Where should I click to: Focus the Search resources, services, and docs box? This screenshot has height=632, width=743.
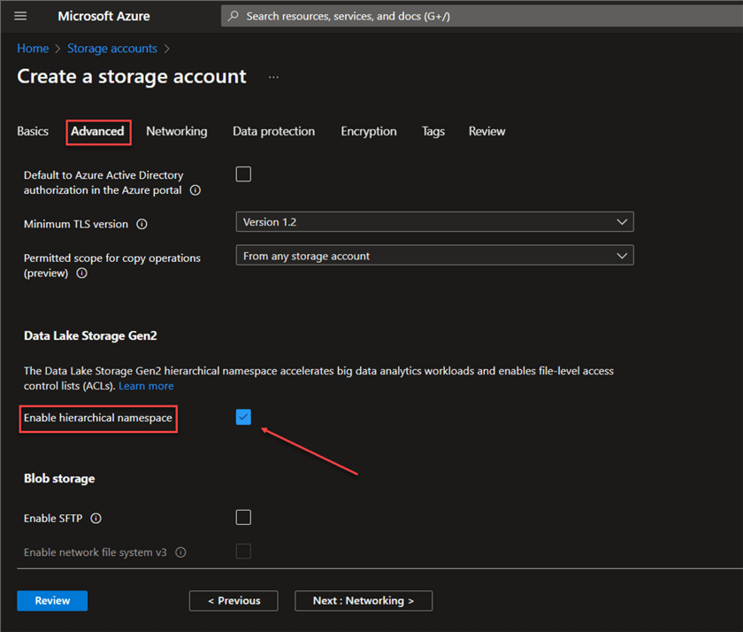pyautogui.click(x=482, y=16)
